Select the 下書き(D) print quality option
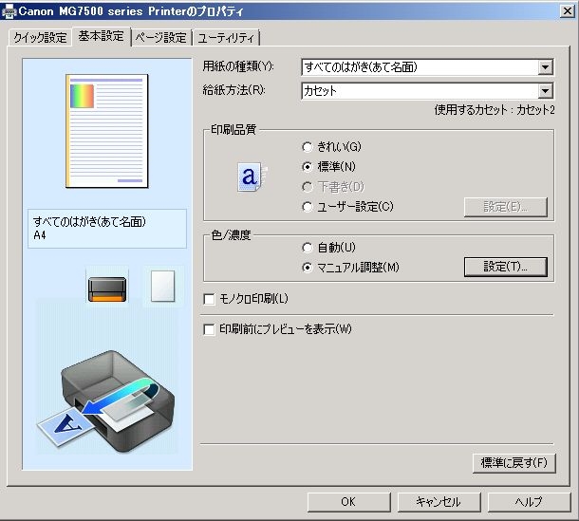Screen dimensions: 579x521 (333, 187)
